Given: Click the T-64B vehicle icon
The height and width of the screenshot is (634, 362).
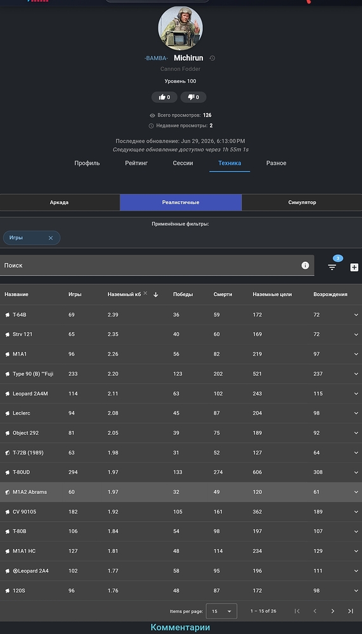Looking at the screenshot, I should 7,315.
